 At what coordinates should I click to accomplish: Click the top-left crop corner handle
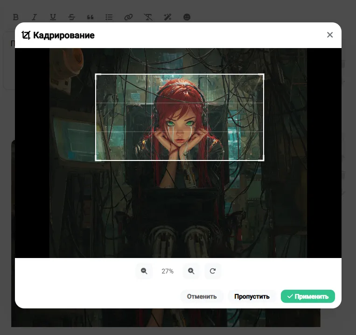[x=97, y=76]
